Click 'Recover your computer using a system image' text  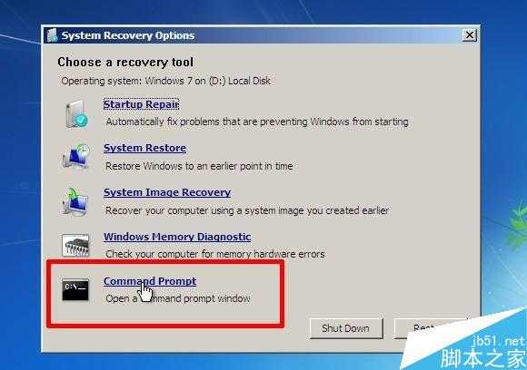(247, 210)
